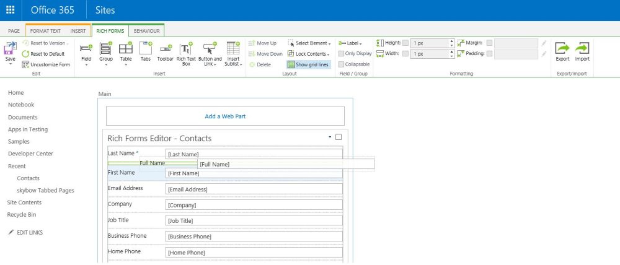Click Reset to Version in Edit group
The width and height of the screenshot is (620, 265).
tap(45, 43)
